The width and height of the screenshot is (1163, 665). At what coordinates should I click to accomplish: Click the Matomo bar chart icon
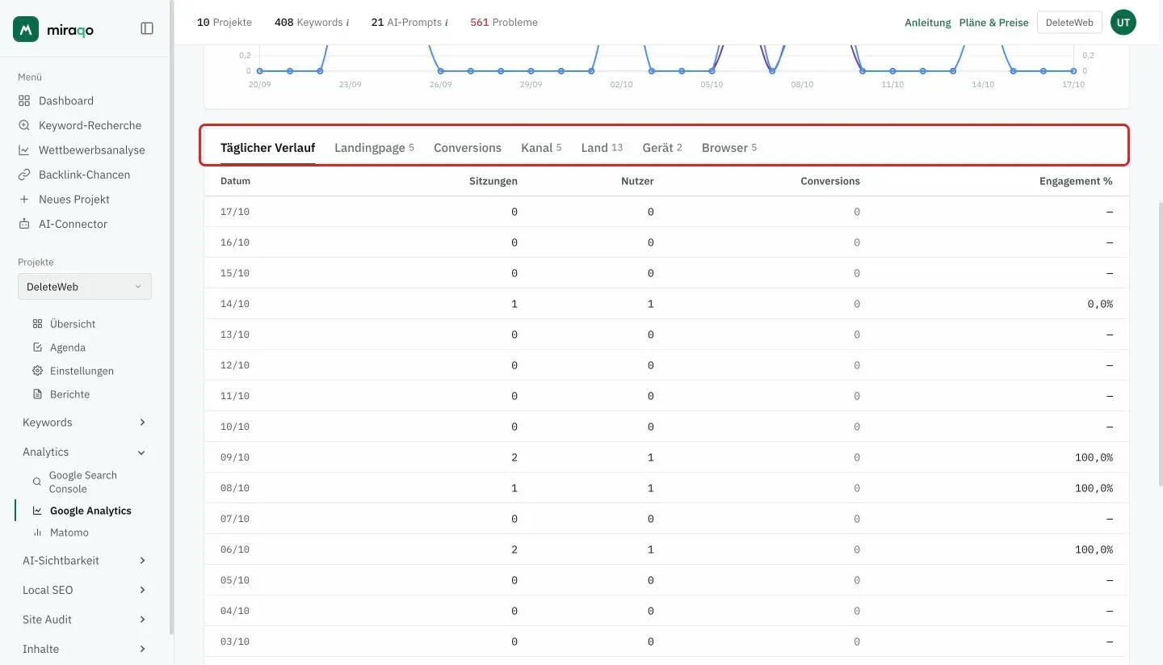(x=37, y=532)
